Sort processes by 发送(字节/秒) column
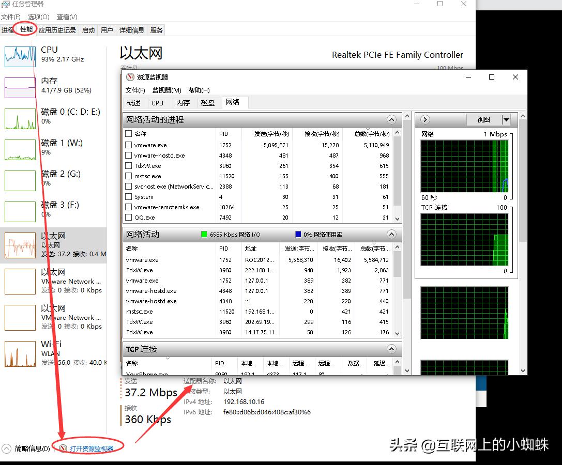This screenshot has width=562, height=465. point(267,134)
